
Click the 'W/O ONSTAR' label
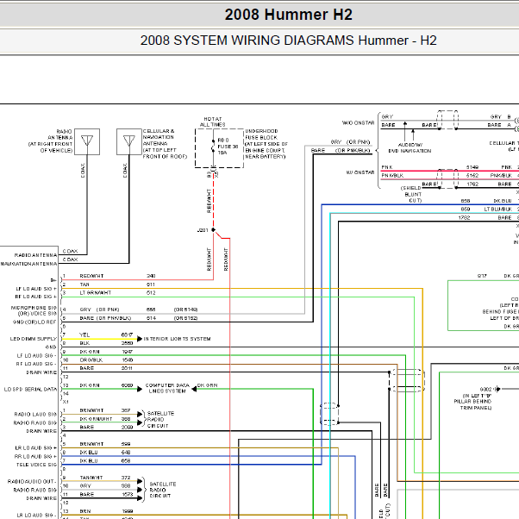tap(358, 122)
